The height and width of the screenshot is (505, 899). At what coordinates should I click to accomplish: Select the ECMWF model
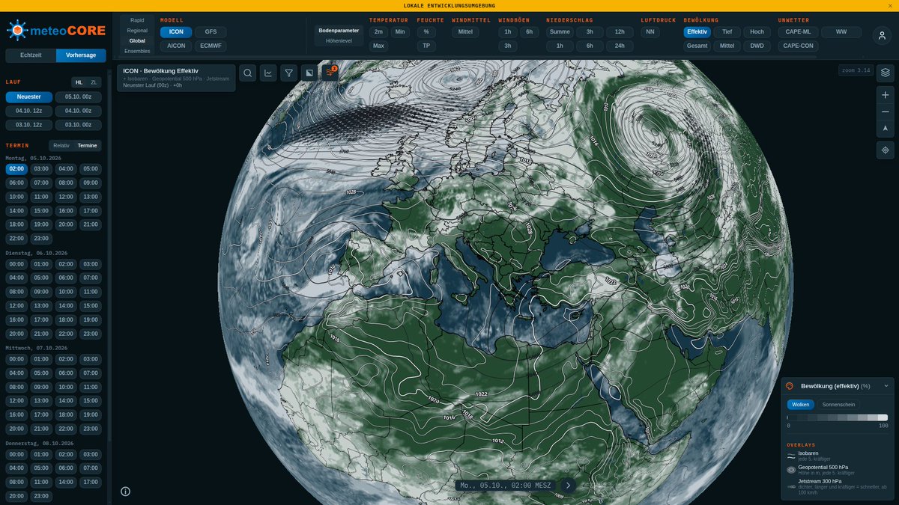point(211,46)
